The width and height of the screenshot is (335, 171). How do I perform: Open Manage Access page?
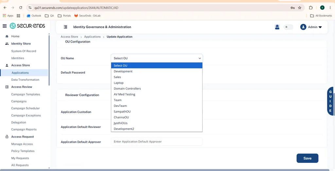(x=22, y=144)
